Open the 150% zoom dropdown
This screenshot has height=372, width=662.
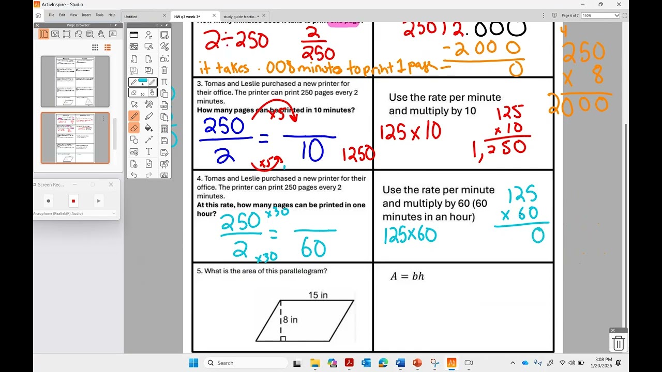[x=601, y=16]
